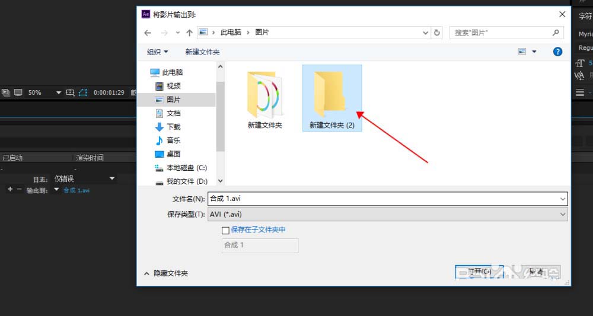Click the 已启动 column header in Render Queue
The height and width of the screenshot is (316, 593).
[x=13, y=158]
